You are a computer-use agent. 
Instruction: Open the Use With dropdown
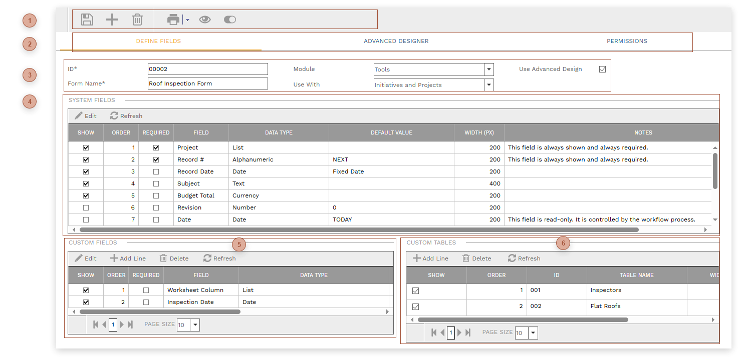[488, 84]
